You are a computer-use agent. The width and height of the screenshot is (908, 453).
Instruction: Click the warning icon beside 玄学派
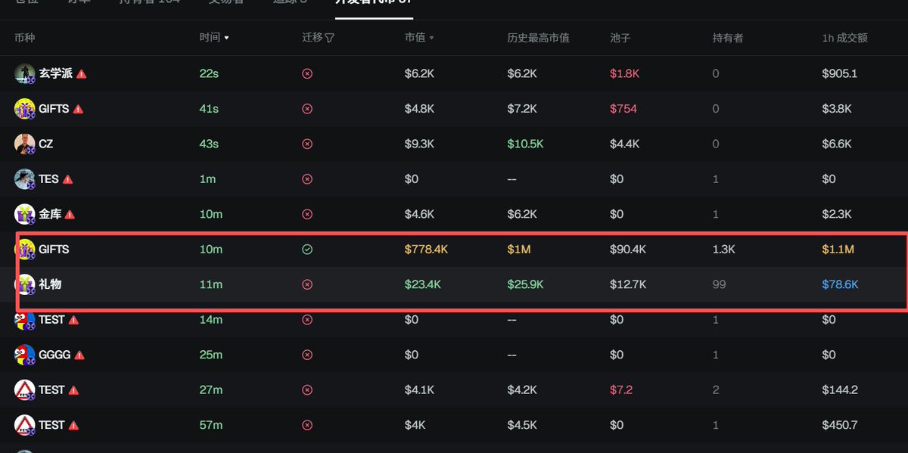81,74
